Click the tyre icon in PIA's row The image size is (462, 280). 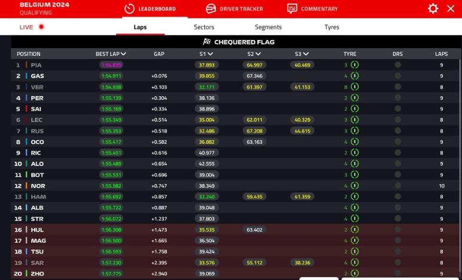pyautogui.click(x=354, y=65)
